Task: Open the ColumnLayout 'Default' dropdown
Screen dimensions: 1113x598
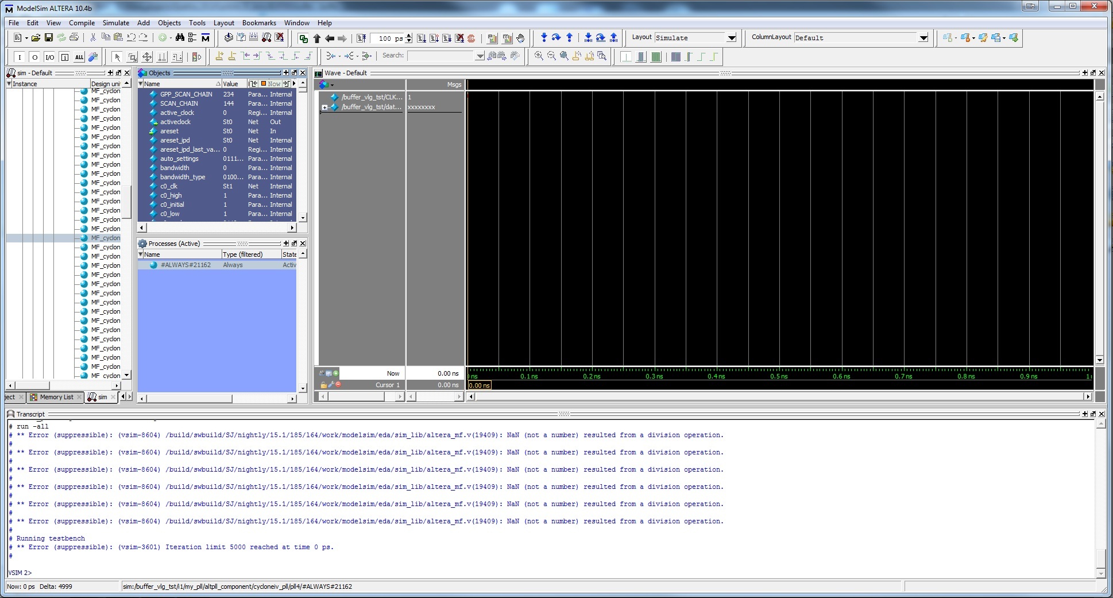Action: (x=923, y=38)
